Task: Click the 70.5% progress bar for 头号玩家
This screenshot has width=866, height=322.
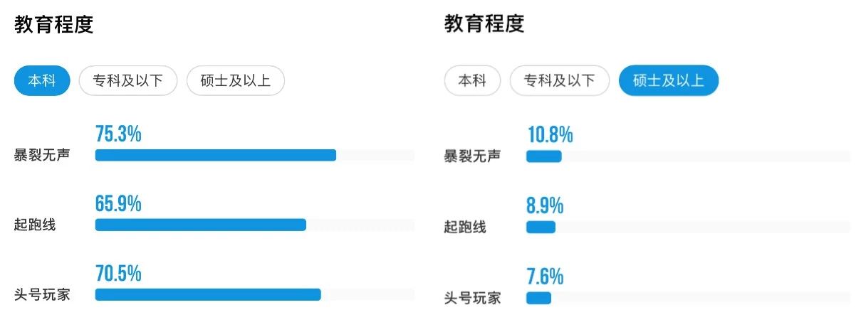Action: click(255, 294)
